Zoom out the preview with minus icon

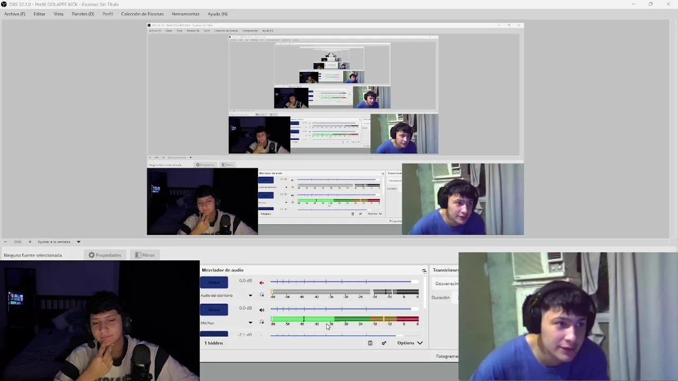5,242
